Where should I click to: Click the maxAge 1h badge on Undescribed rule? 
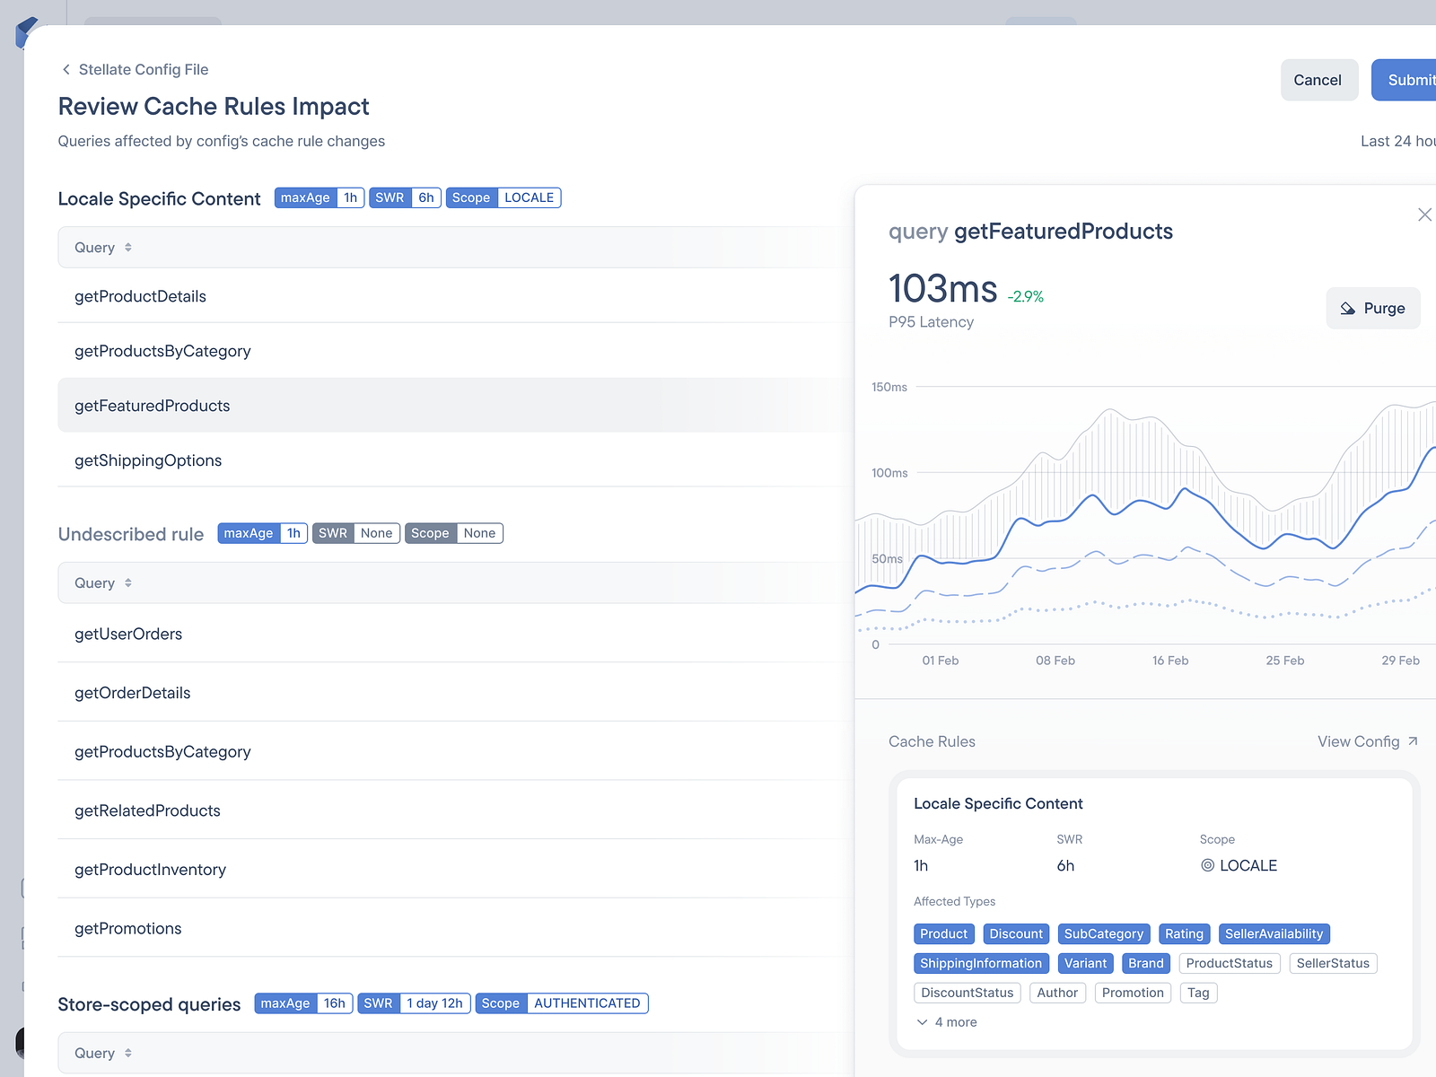pyautogui.click(x=262, y=532)
